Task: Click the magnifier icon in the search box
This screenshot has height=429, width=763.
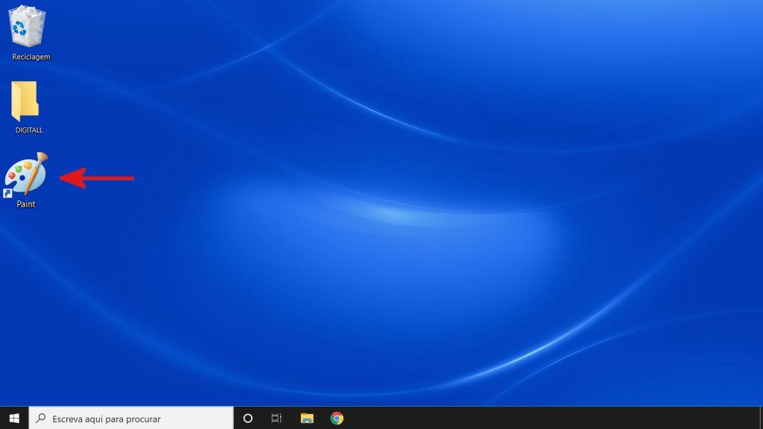Action: click(41, 418)
